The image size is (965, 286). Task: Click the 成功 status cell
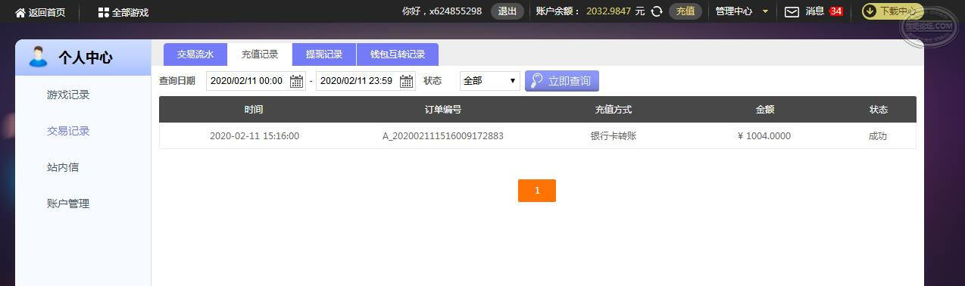click(x=878, y=136)
